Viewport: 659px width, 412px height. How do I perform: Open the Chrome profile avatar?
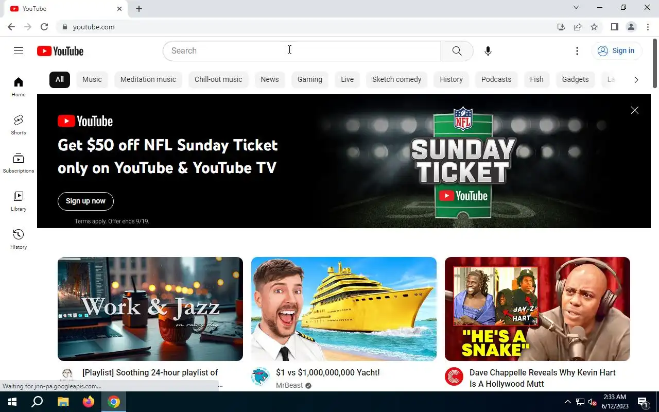click(x=631, y=27)
